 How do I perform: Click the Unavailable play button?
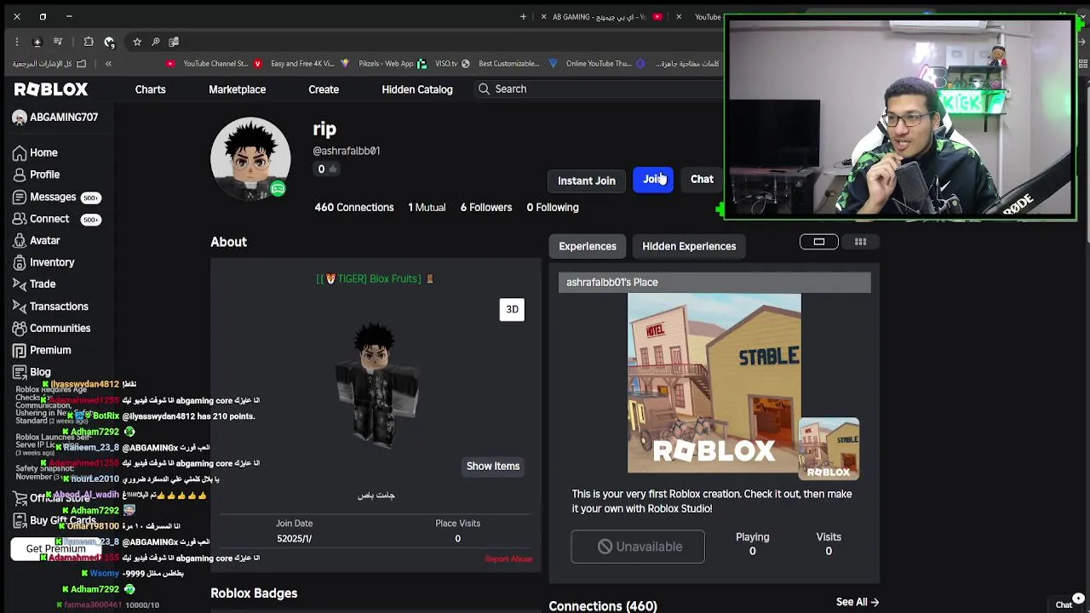click(638, 547)
